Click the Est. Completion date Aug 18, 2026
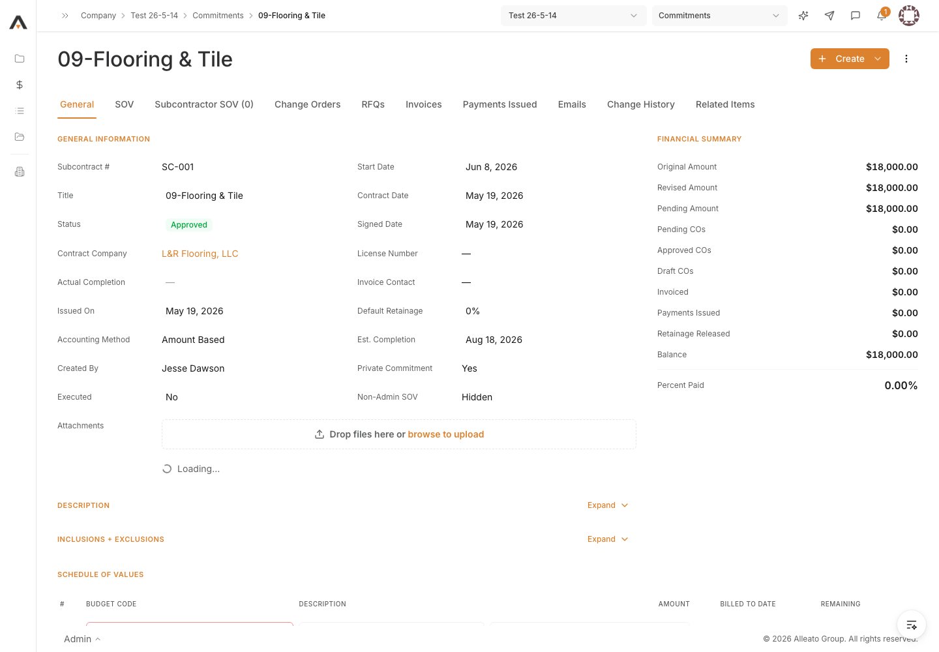The image size is (939, 652). [x=494, y=340]
